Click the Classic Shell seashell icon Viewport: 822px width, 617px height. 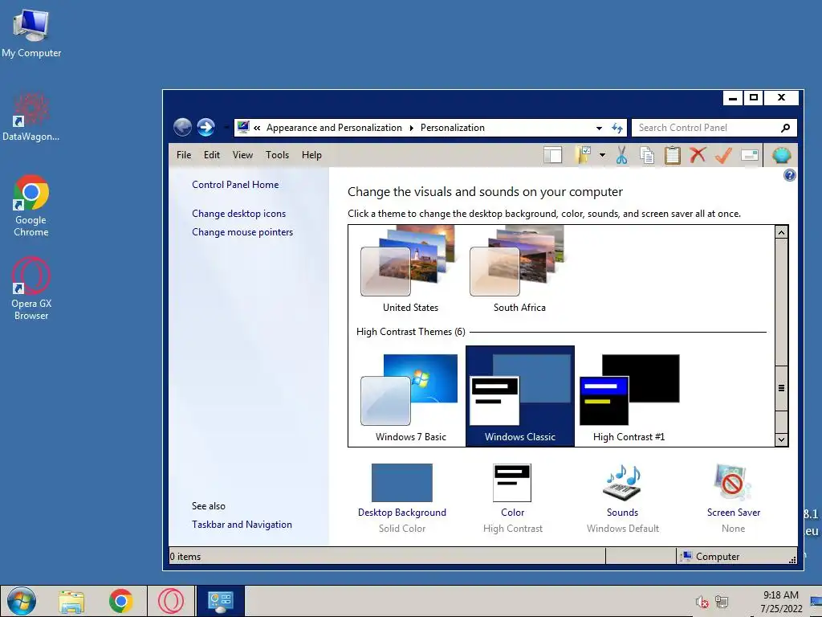pos(782,155)
